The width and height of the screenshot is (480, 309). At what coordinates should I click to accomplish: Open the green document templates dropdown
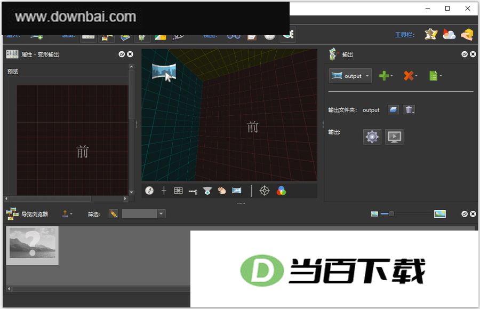pos(435,76)
